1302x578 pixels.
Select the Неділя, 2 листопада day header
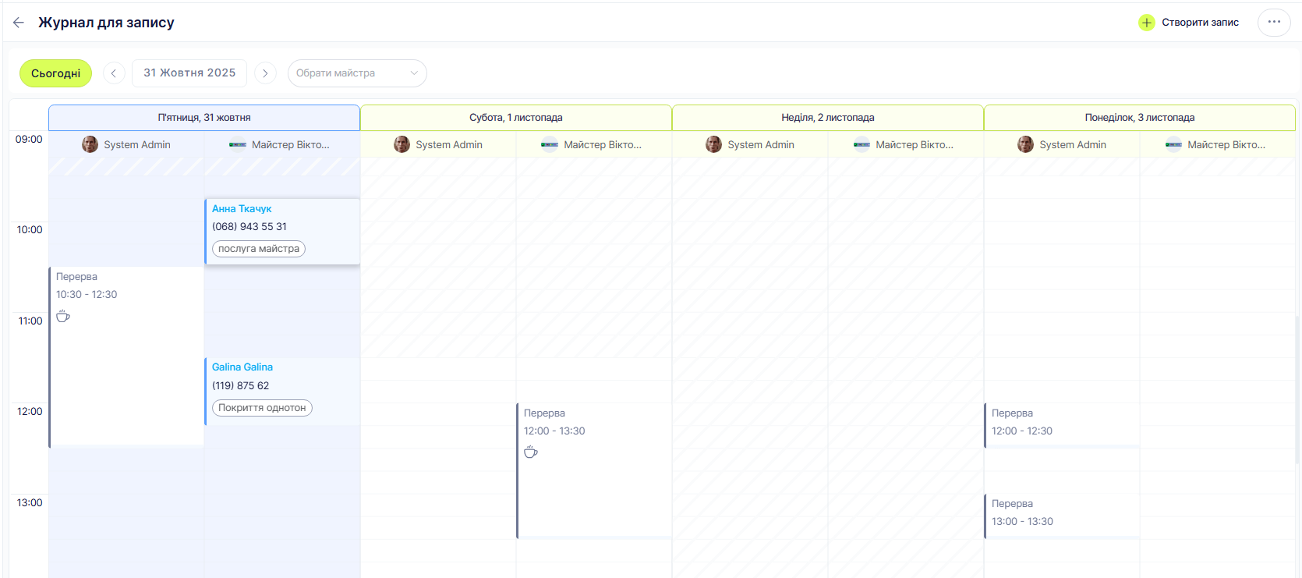pos(828,118)
